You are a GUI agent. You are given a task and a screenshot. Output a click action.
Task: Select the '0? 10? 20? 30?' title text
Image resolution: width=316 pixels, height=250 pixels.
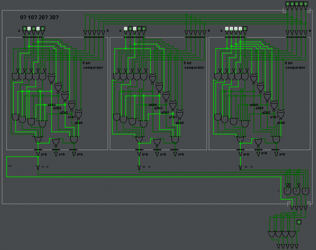click(39, 17)
